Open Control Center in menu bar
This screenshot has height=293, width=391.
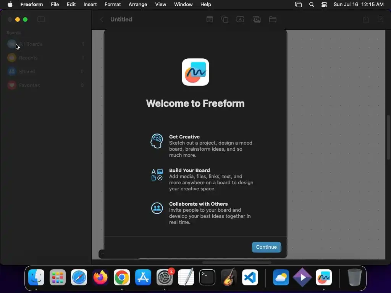(x=324, y=5)
